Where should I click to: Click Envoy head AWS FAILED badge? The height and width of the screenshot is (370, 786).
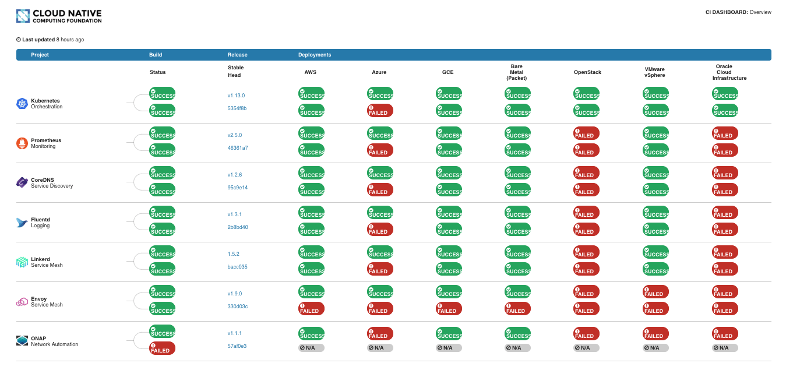point(311,309)
